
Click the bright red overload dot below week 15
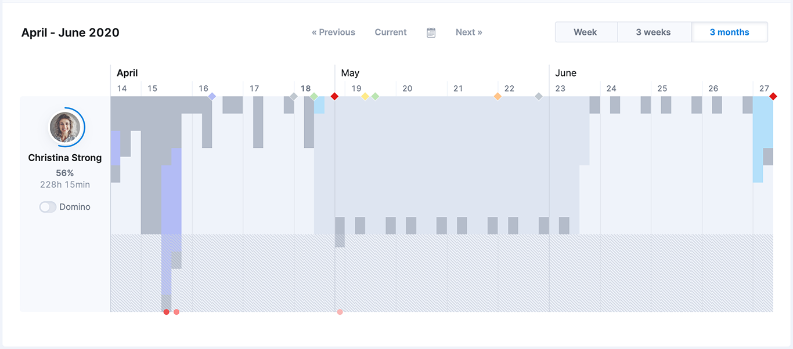pyautogui.click(x=167, y=312)
